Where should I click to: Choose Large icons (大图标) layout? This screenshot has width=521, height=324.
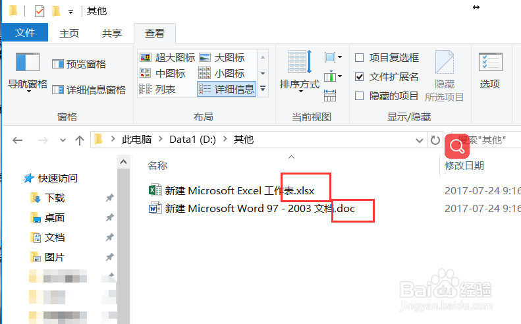[x=221, y=57]
